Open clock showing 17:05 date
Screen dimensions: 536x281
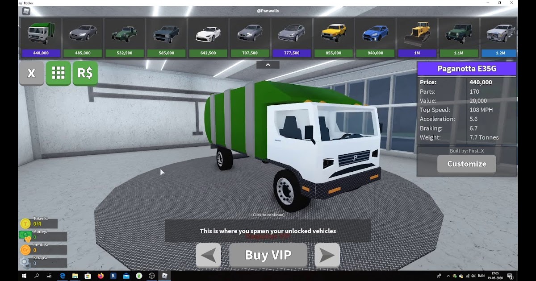(495, 276)
